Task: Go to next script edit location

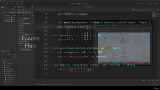Action: (x=155, y=10)
